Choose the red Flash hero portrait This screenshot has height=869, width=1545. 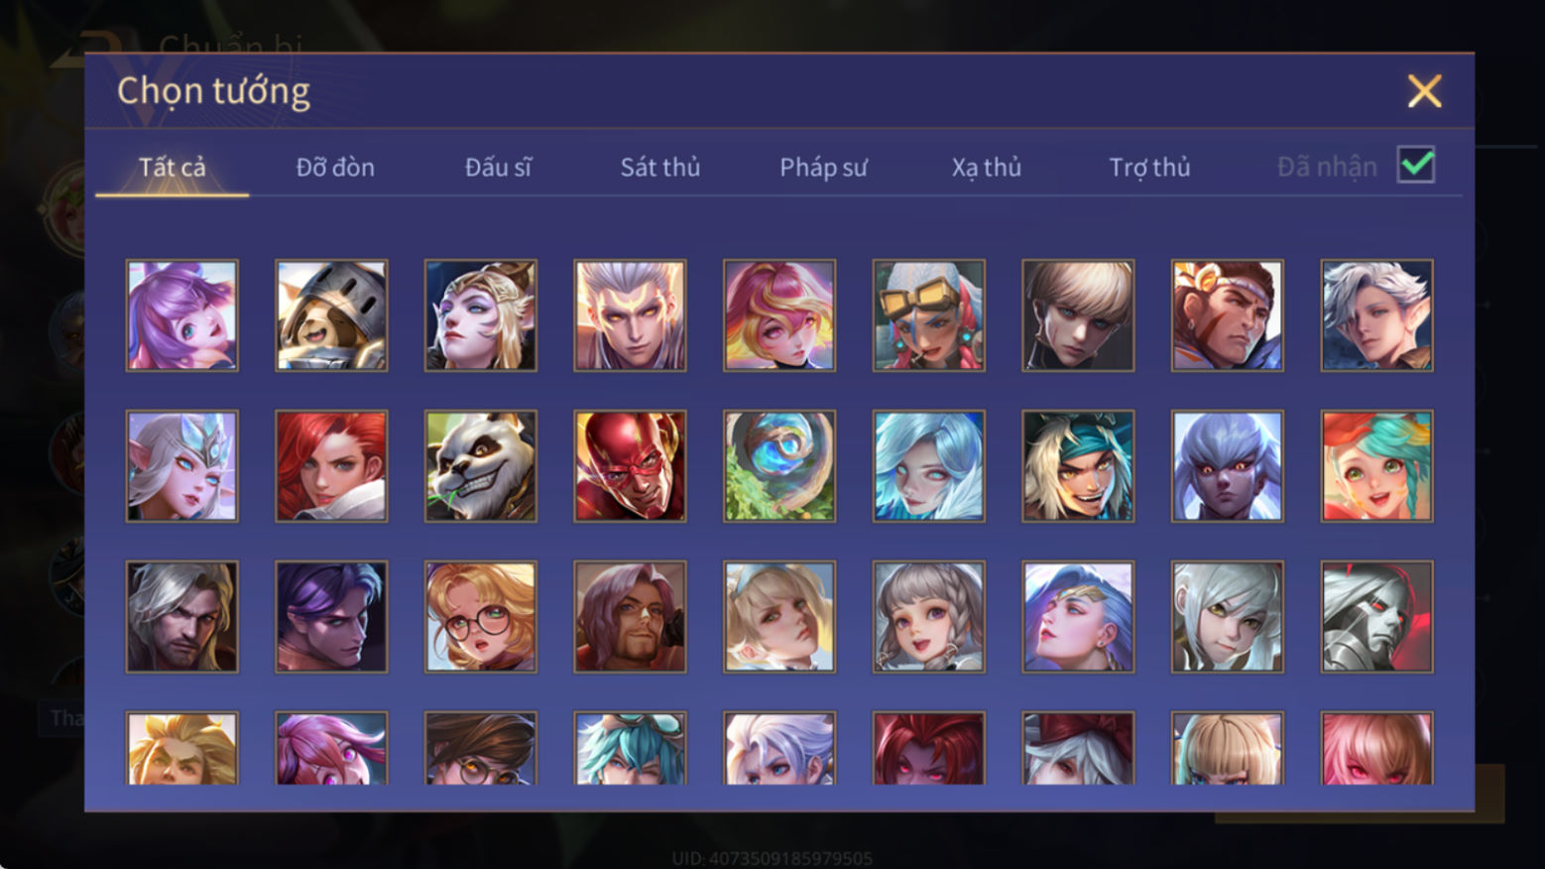click(x=630, y=466)
